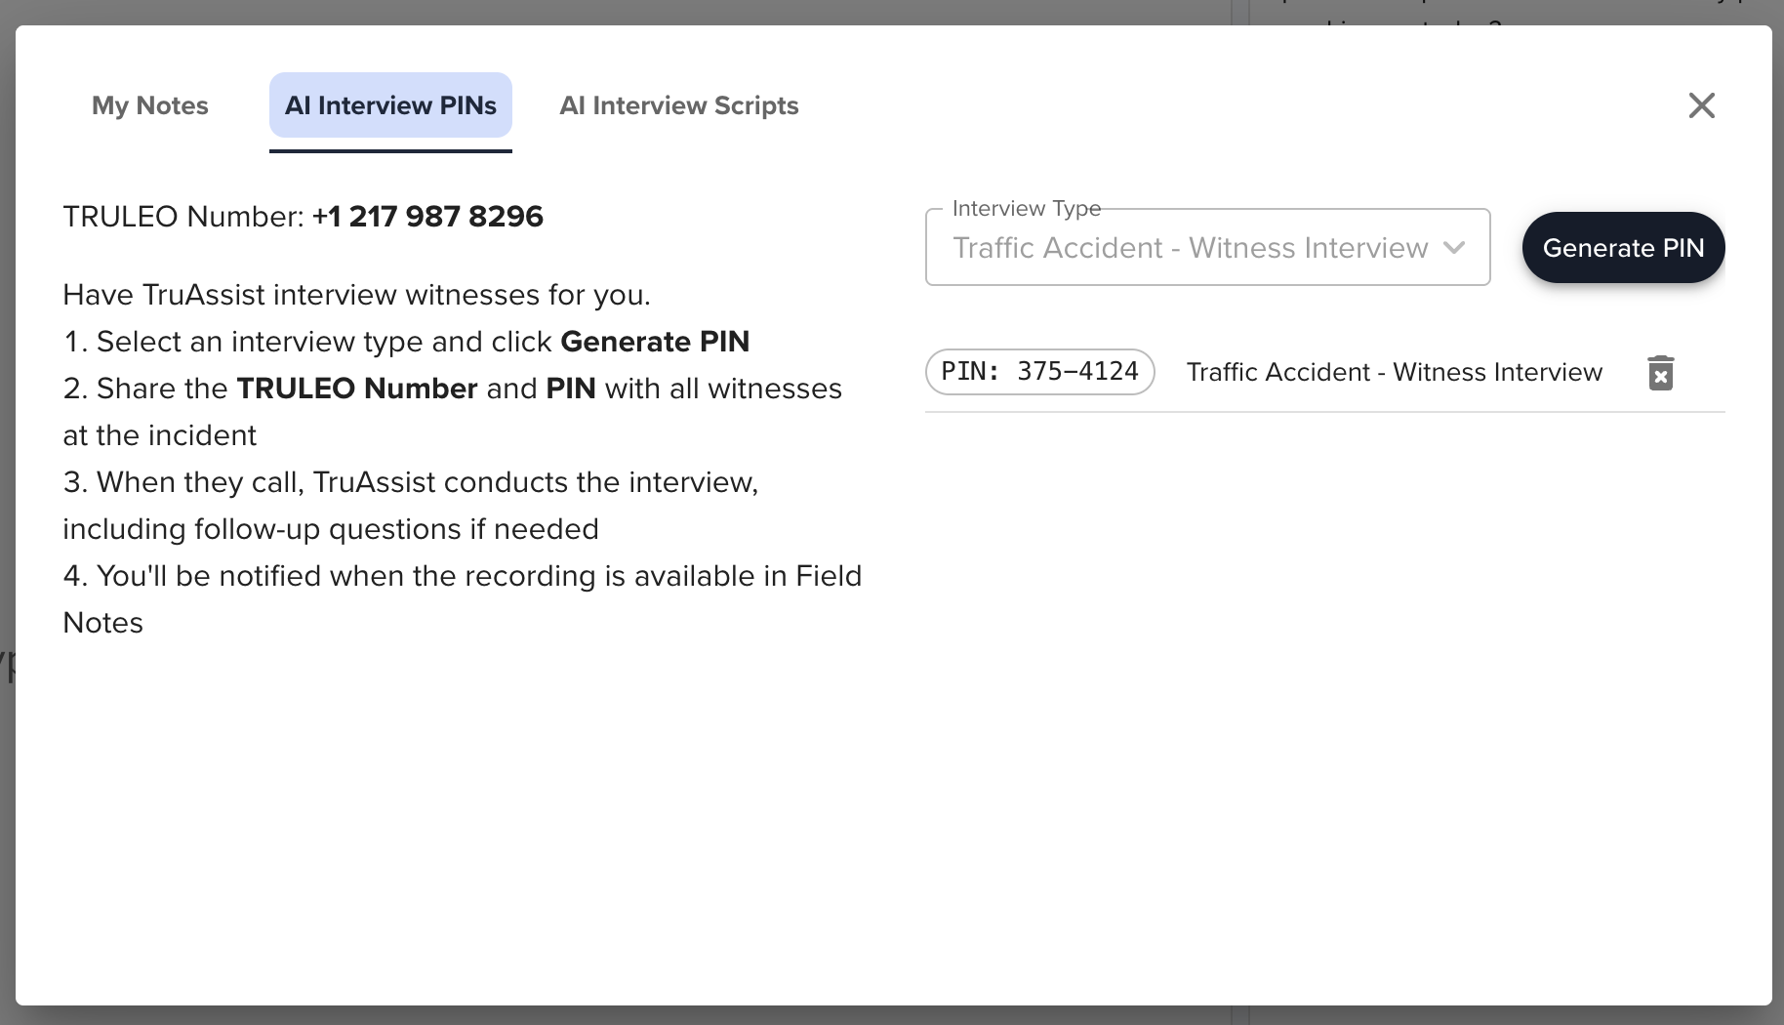Switch to the My Notes tab
1784x1025 pixels.
click(150, 105)
